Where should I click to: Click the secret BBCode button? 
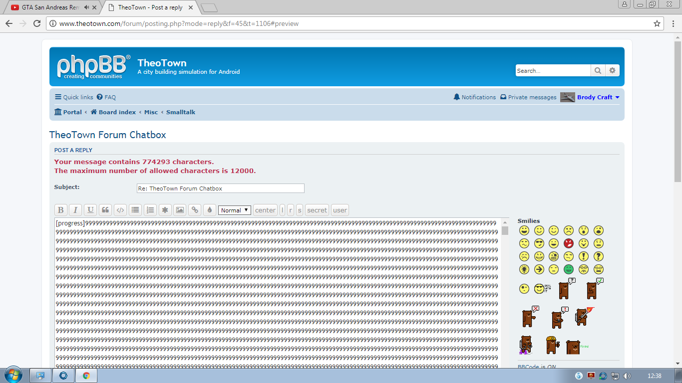coord(317,210)
